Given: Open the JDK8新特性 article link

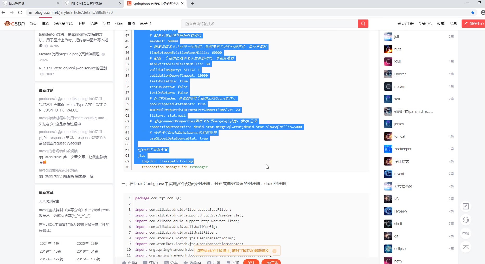Looking at the screenshot, I should click(49, 201).
